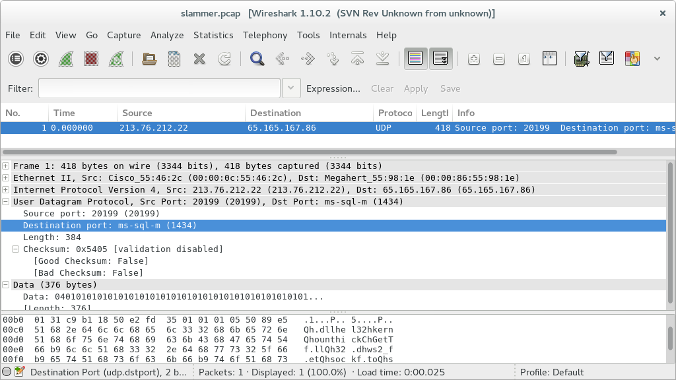
Task: Zoom in on packet text
Action: click(x=474, y=59)
